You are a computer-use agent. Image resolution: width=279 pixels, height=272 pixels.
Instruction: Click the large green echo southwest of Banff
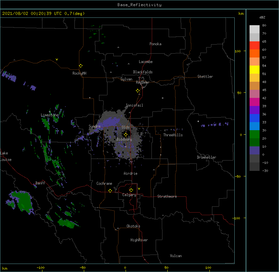click(x=23, y=202)
